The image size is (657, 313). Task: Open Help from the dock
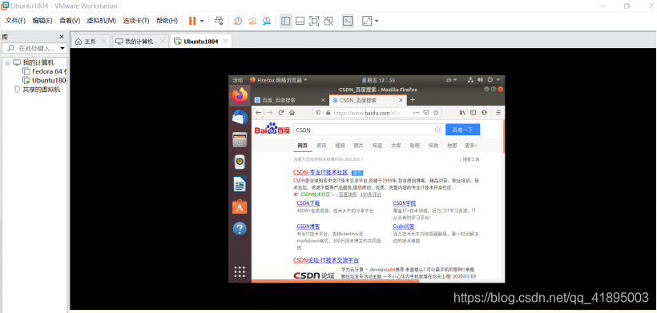coord(240,228)
